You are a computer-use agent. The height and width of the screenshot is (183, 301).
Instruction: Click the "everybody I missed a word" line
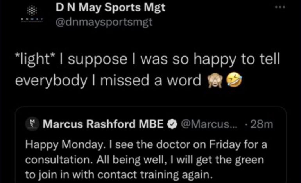[x=108, y=80]
